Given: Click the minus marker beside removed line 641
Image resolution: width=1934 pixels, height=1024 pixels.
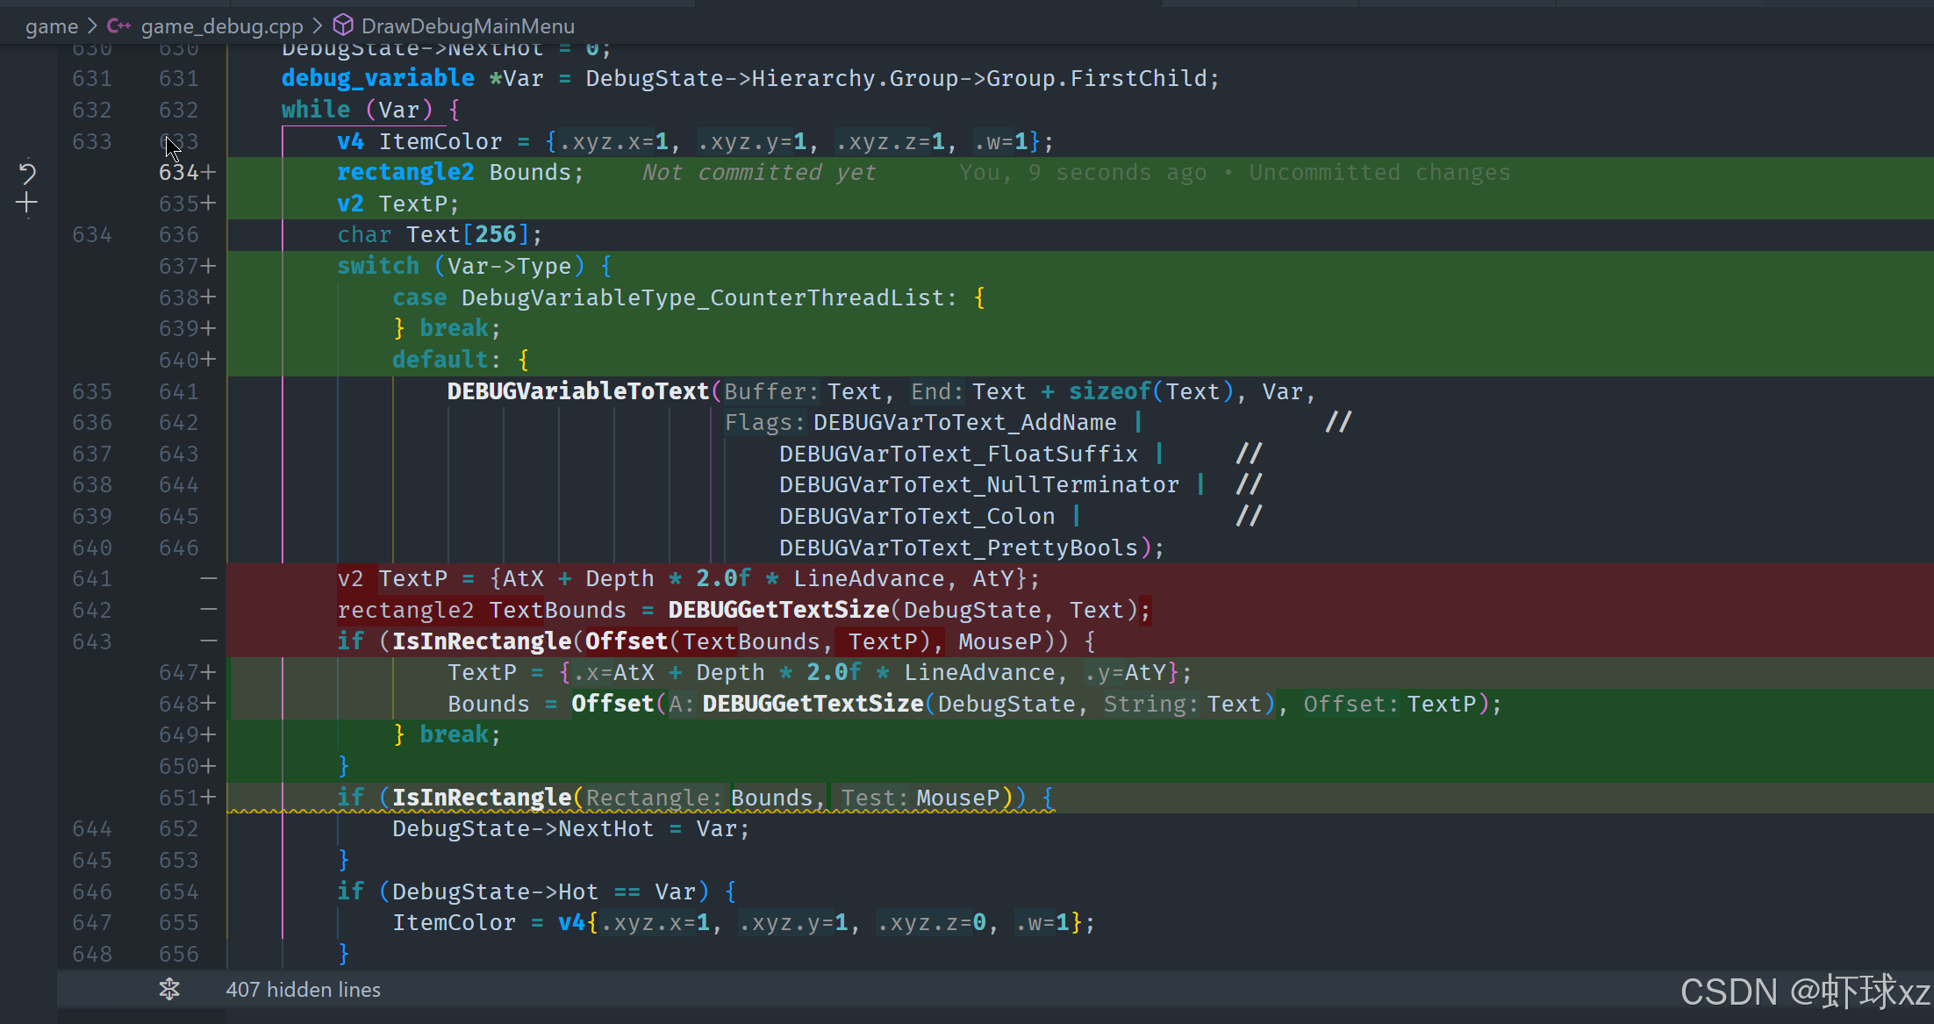Looking at the screenshot, I should click(x=208, y=579).
